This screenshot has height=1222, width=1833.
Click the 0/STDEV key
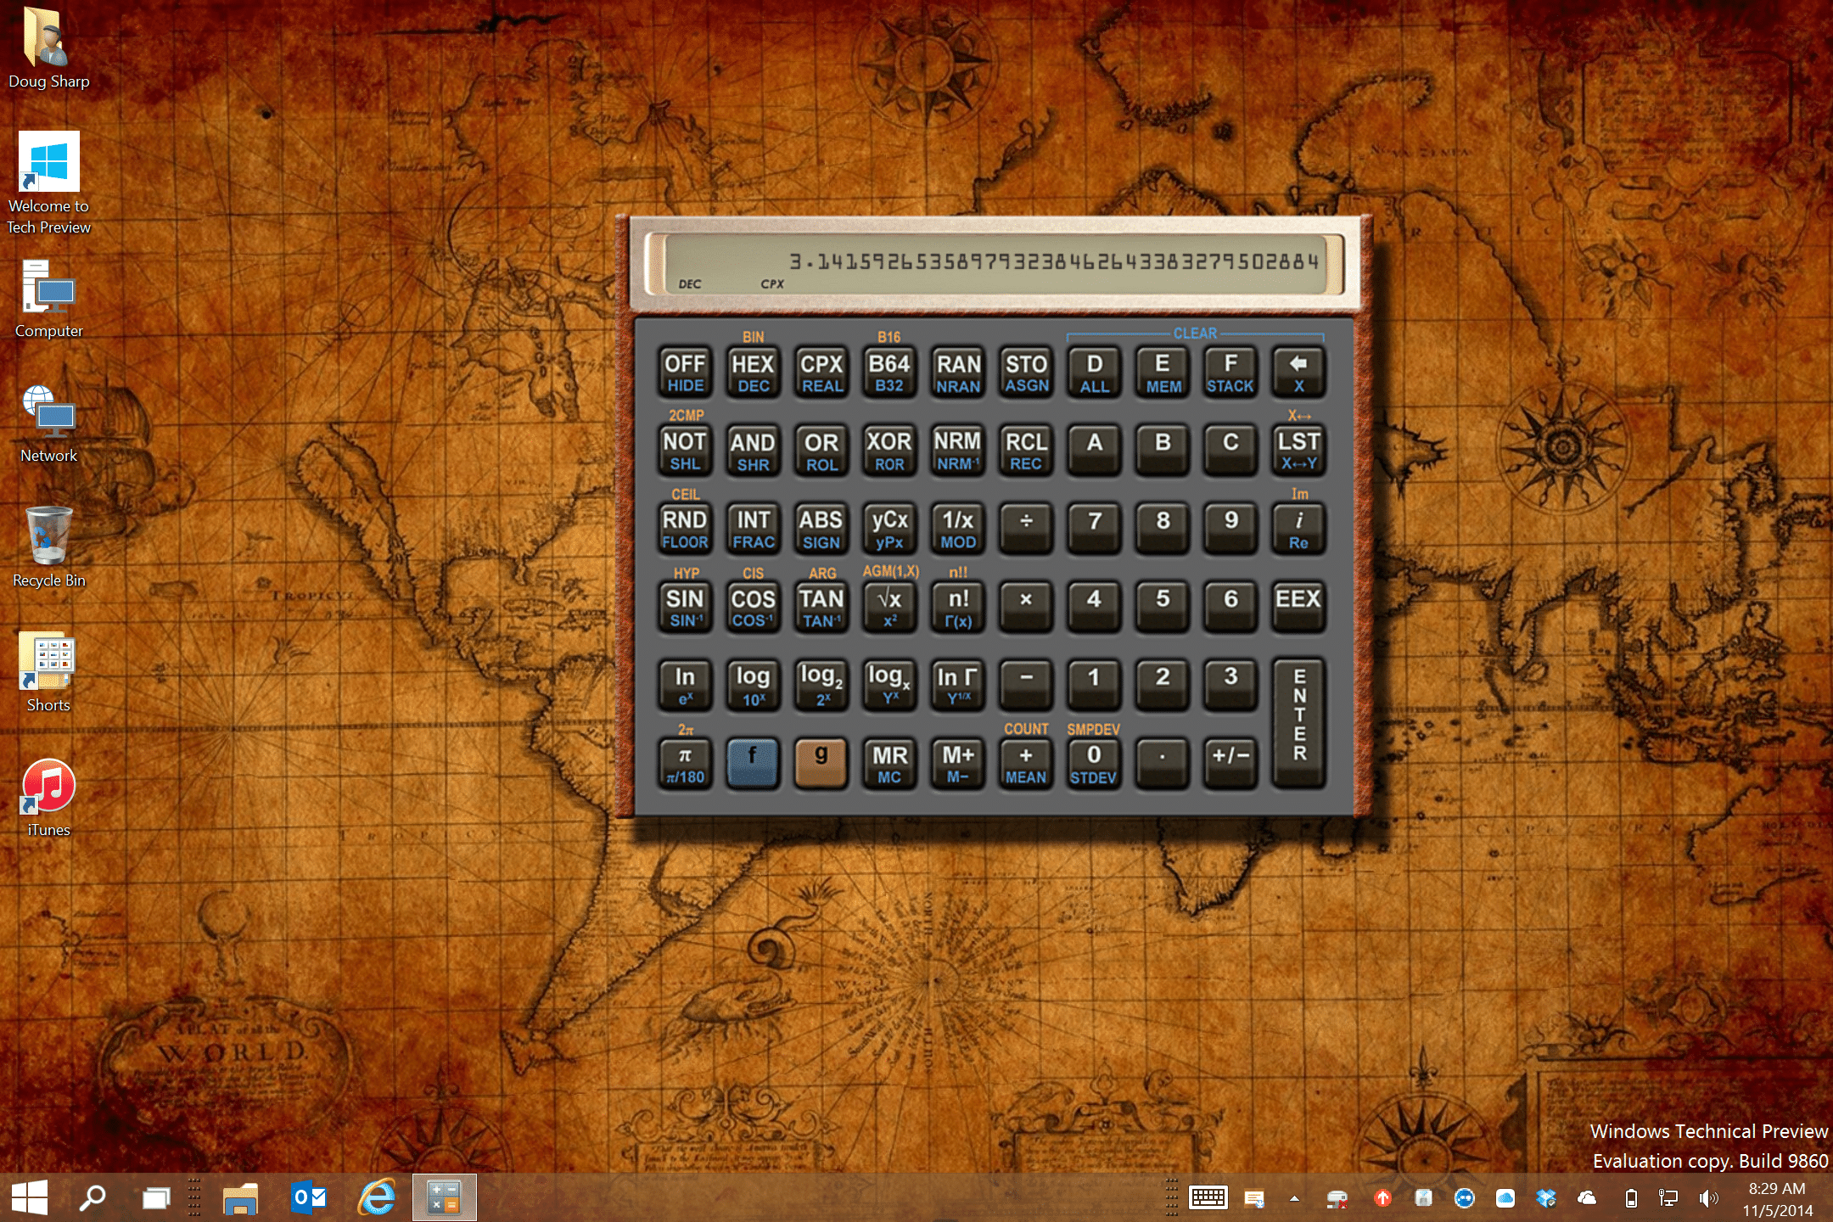(1095, 764)
